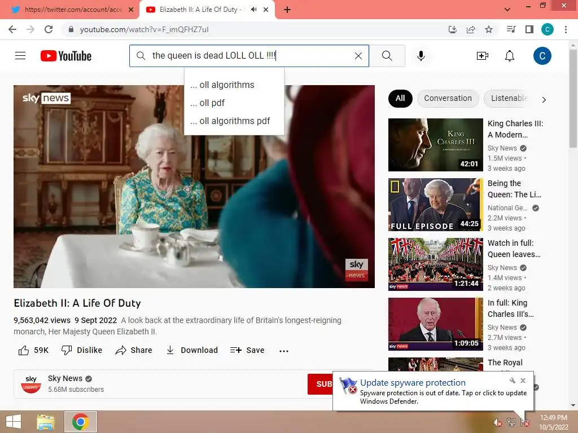This screenshot has height=433, width=578.
Task: Click the Chrome address bar URL
Action: 144,29
